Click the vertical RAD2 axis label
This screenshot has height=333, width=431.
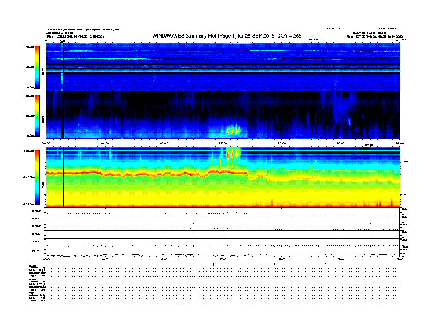[44, 72]
